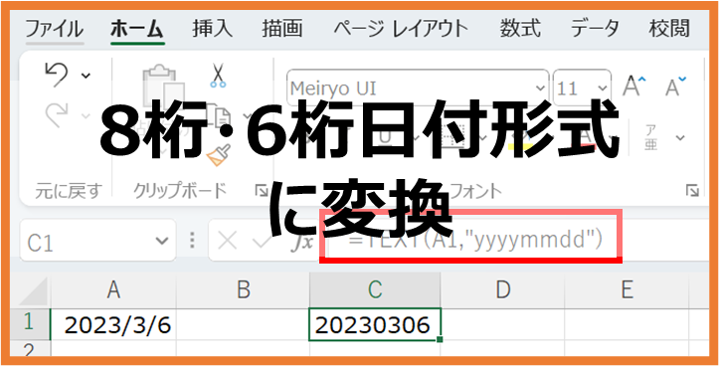This screenshot has height=366, width=719.
Task: Select column header C
Action: [x=375, y=290]
